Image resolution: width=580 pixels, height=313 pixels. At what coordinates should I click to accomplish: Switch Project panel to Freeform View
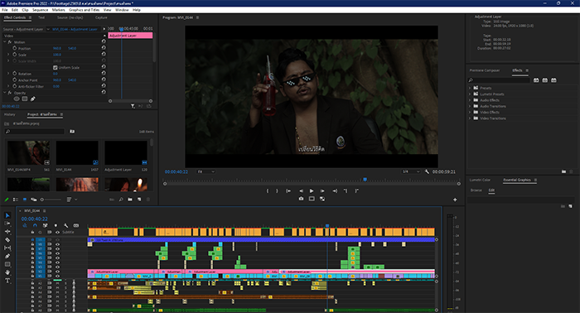[34, 200]
